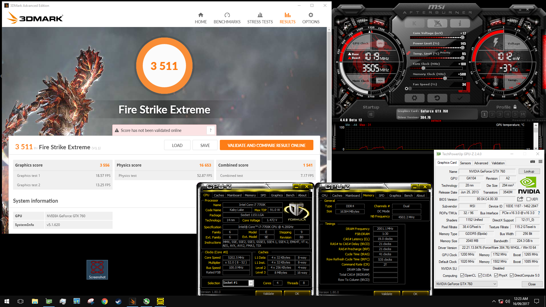Adjust the Core Clock slider handle
The height and width of the screenshot is (307, 546).
coord(423,68)
